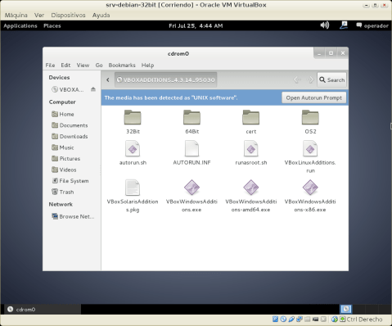392x326 pixels.
Task: Open the operador user menu
Action: tap(372, 25)
